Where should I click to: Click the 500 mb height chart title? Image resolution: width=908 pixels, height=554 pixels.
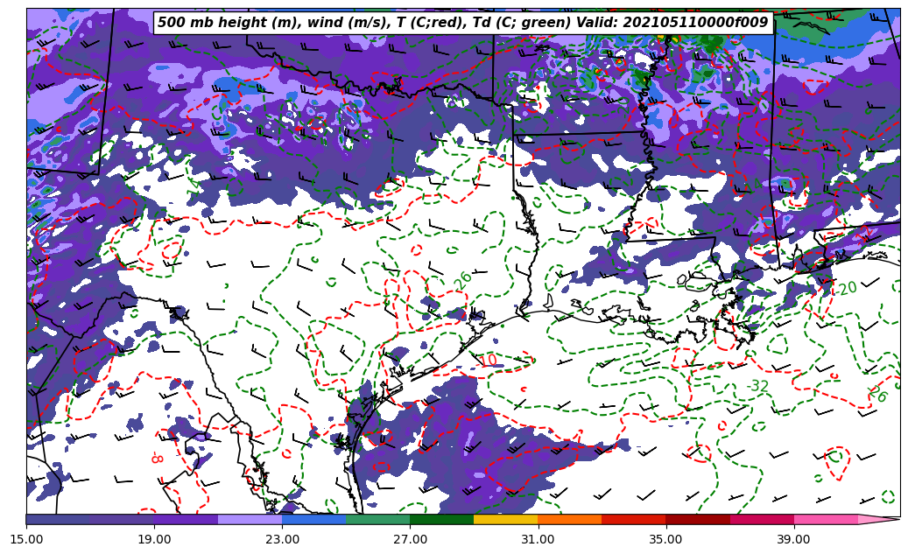[x=463, y=23]
